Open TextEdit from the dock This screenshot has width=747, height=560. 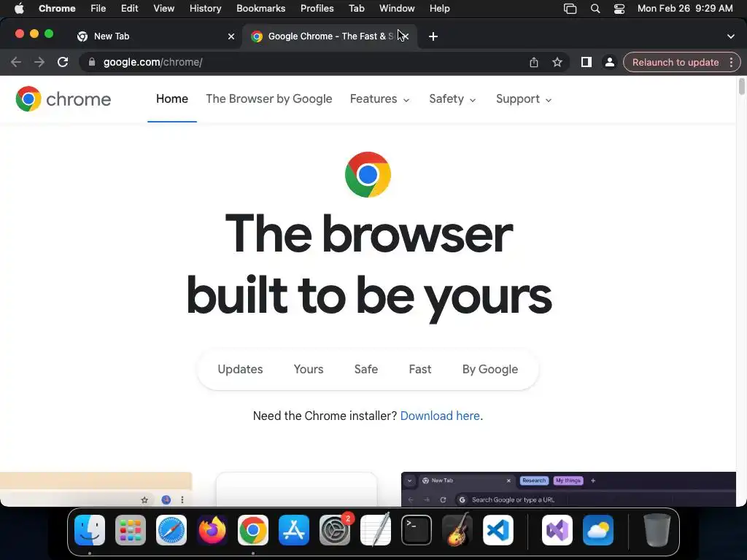coord(376,530)
